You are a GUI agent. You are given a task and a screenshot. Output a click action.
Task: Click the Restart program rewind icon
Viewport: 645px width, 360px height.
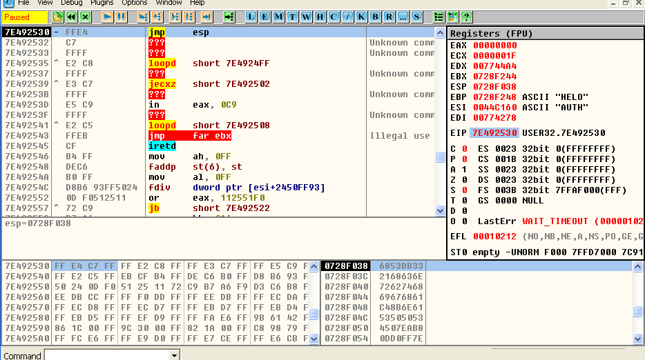[71, 17]
